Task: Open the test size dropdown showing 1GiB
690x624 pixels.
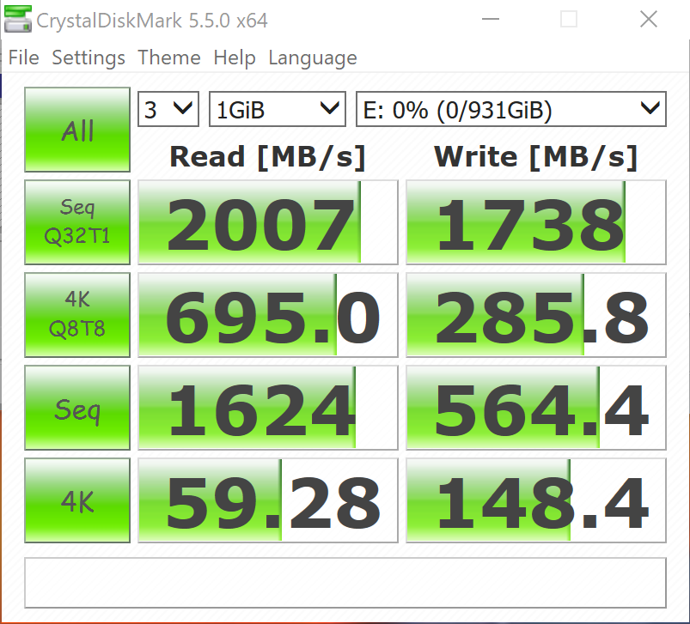Action: coord(278,109)
